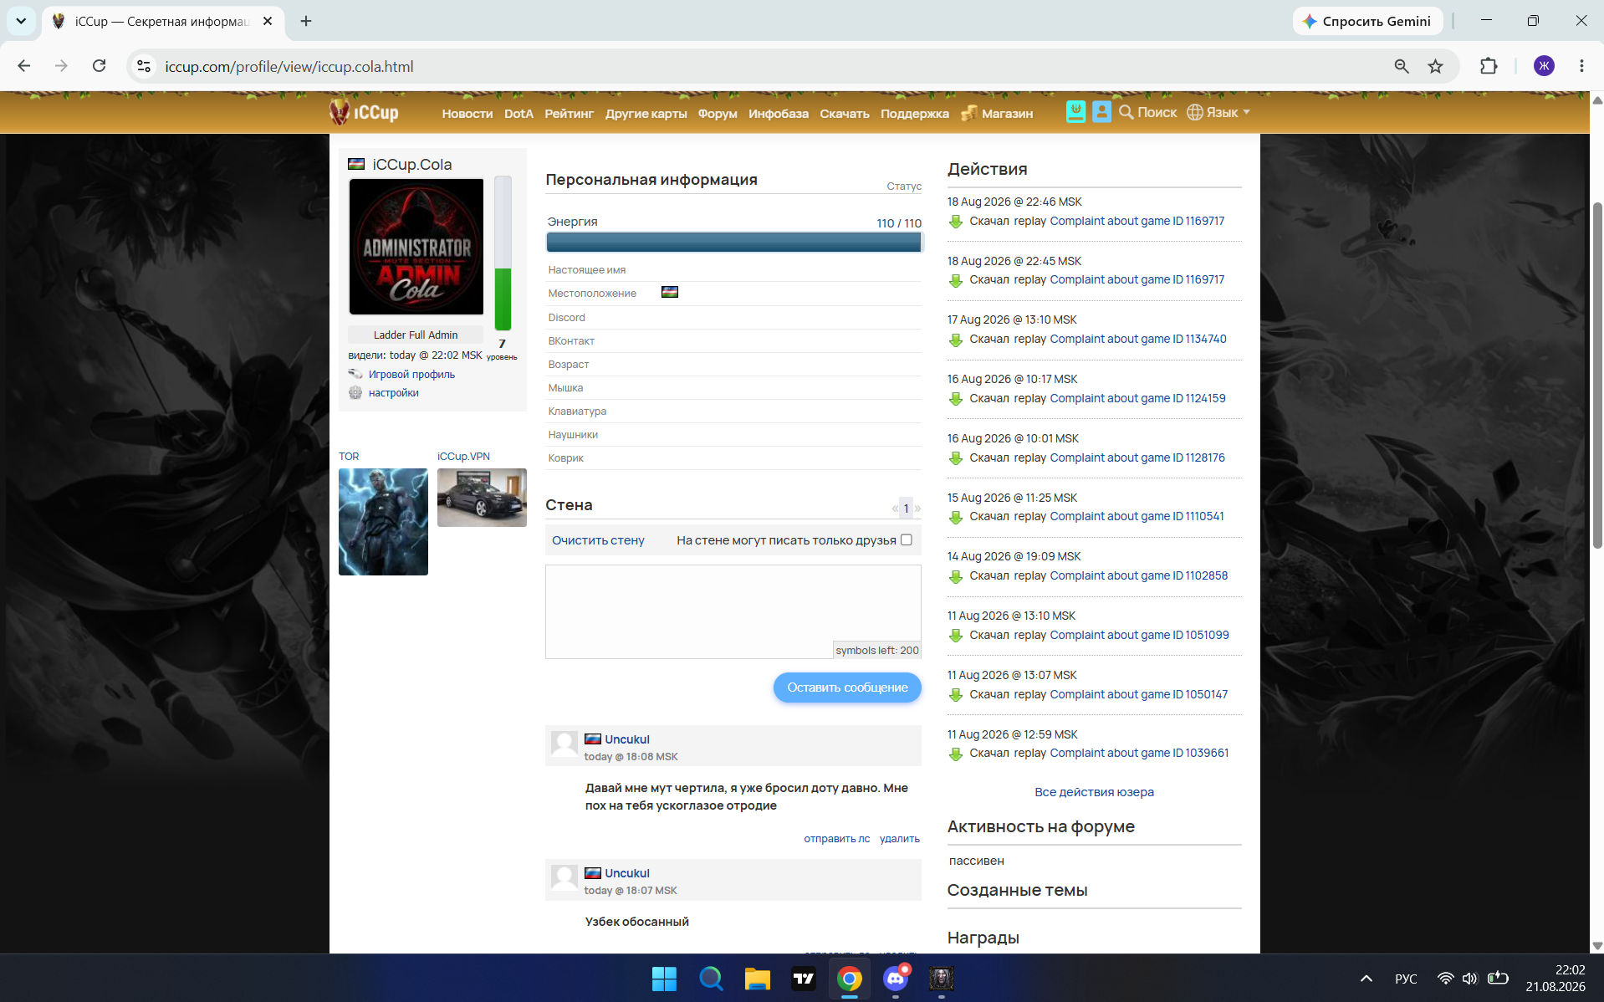Click the iCCup logo in header
The width and height of the screenshot is (1604, 1002).
tap(364, 112)
